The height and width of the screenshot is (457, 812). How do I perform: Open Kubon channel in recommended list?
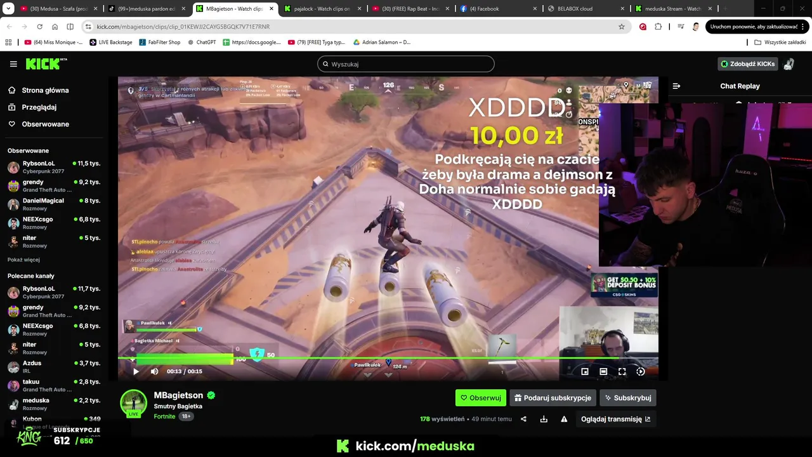pos(53,421)
